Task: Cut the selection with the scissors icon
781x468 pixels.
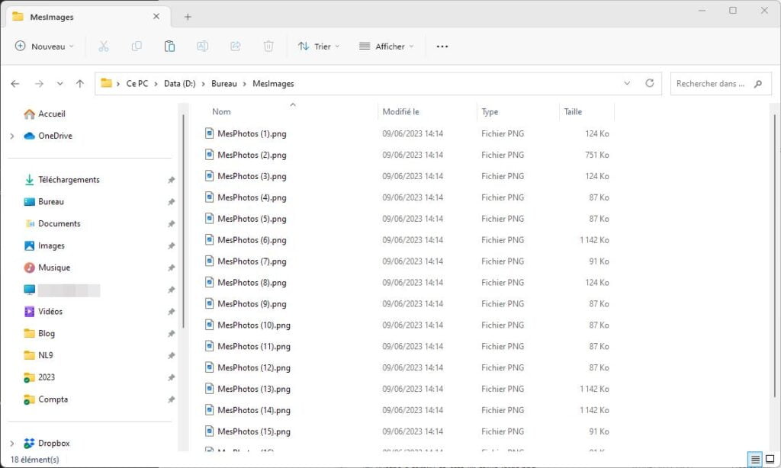Action: click(104, 46)
